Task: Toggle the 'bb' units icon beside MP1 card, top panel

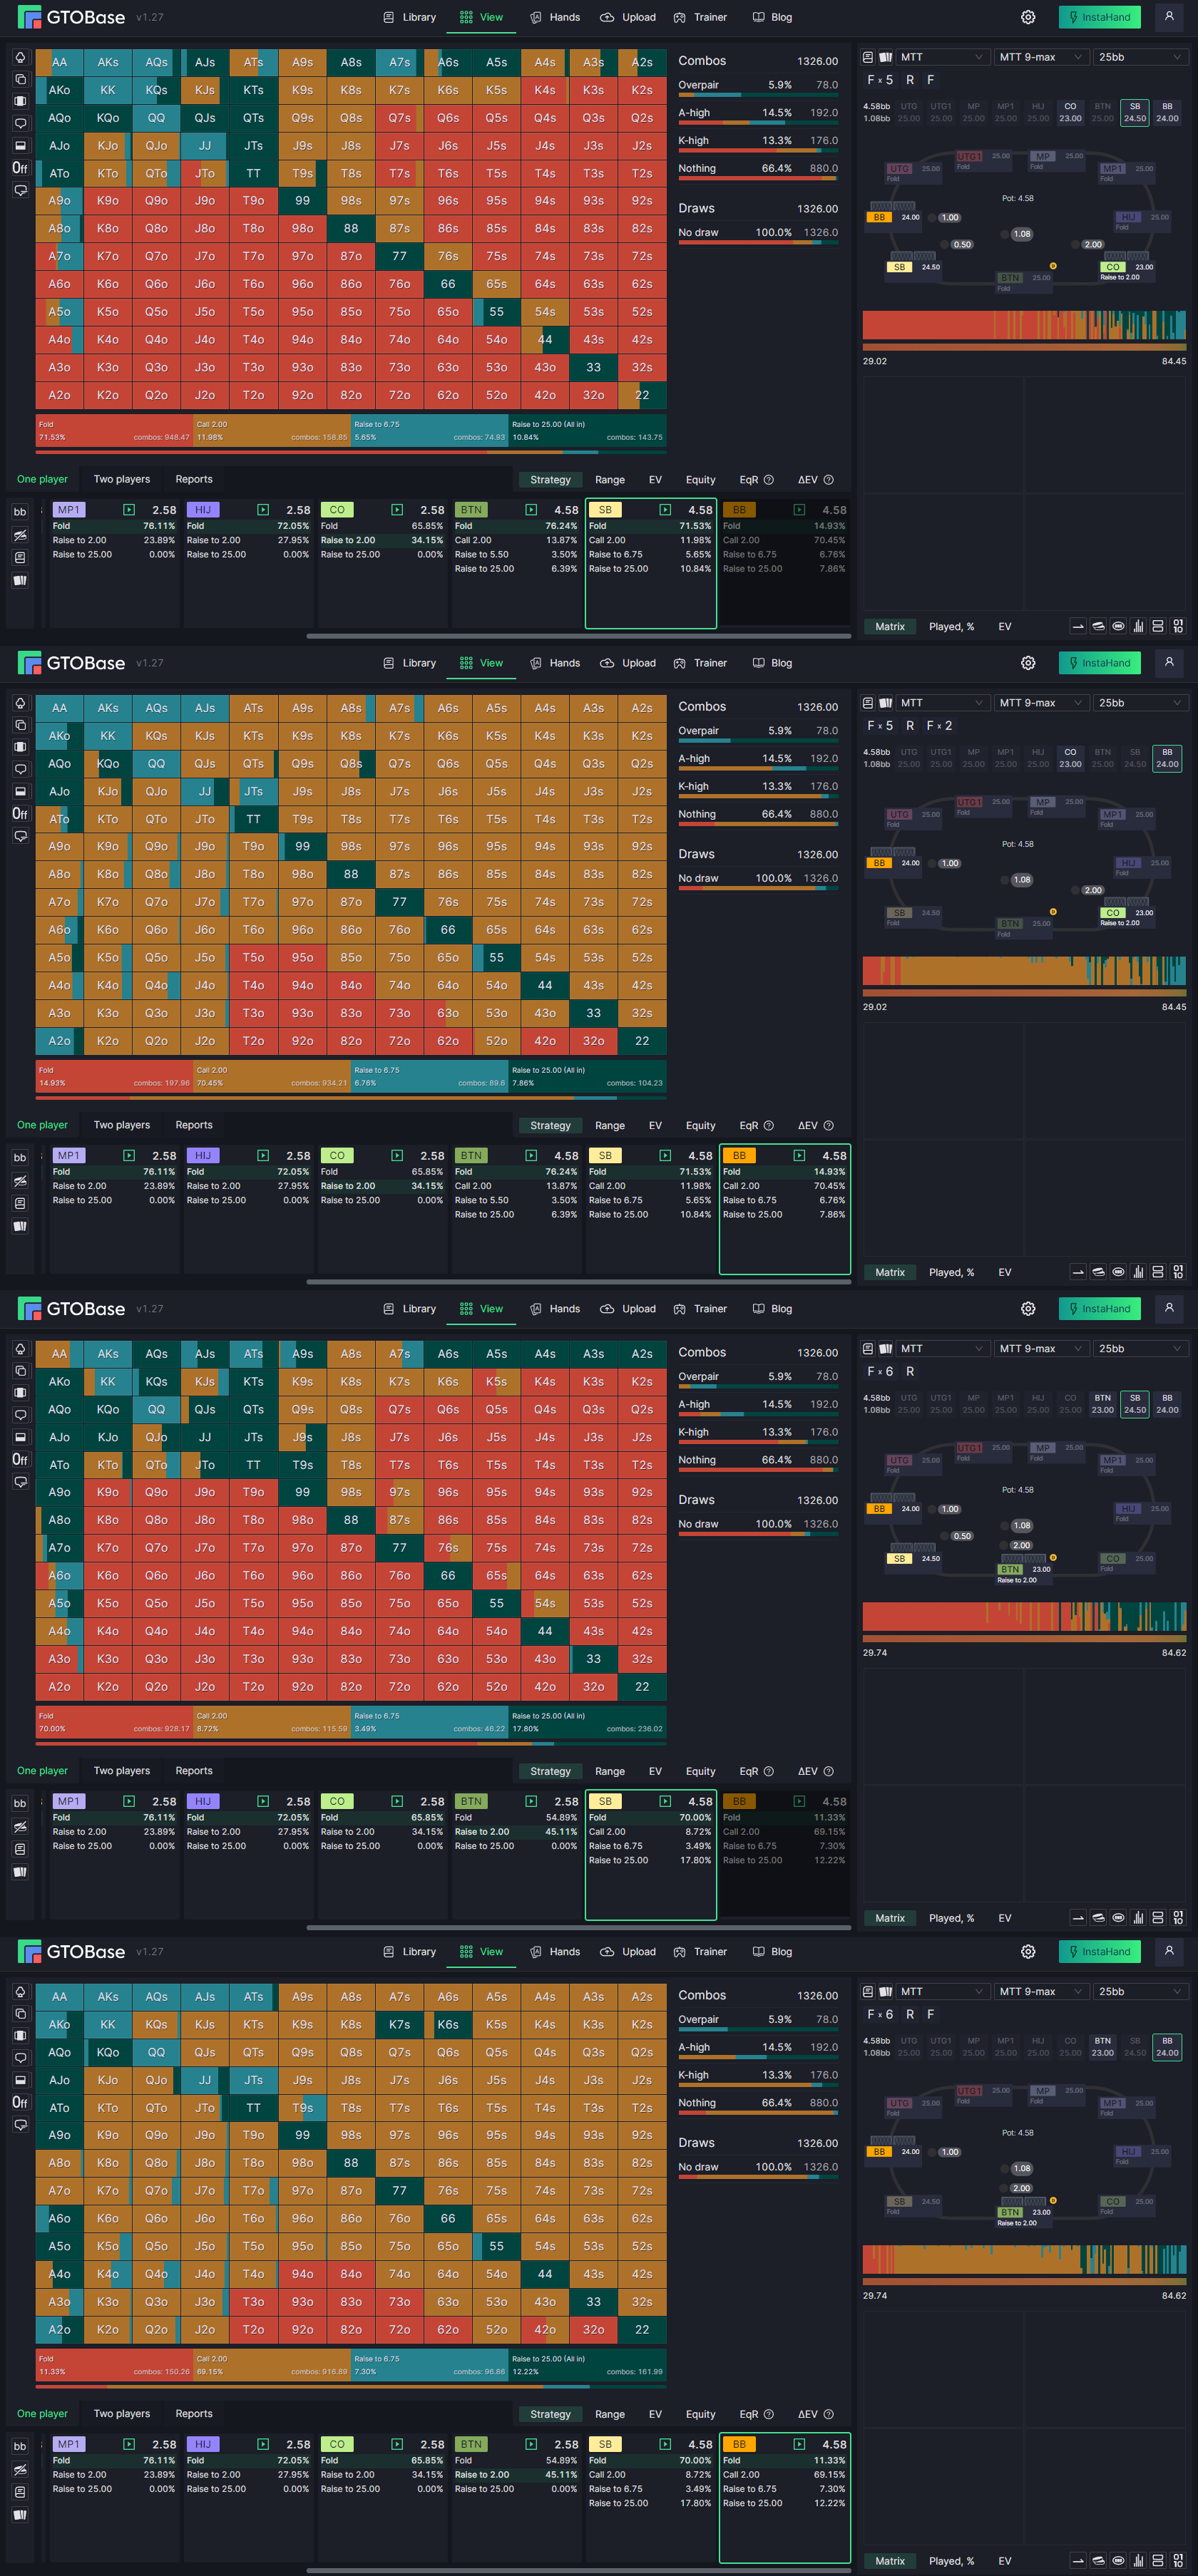Action: pyautogui.click(x=20, y=512)
